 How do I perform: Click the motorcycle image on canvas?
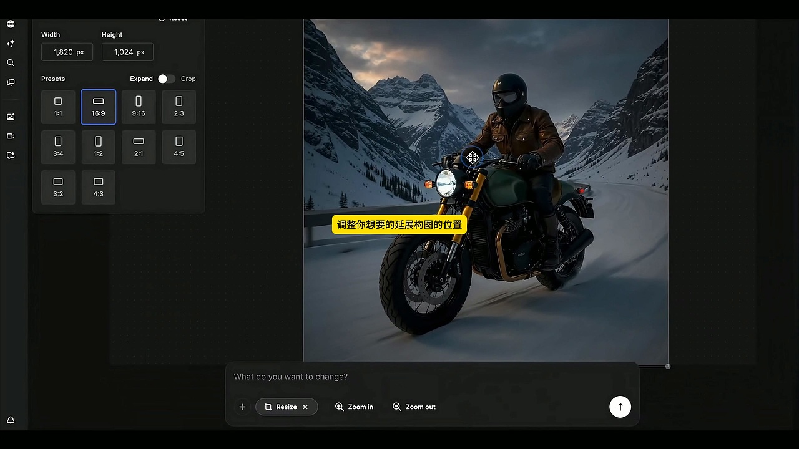click(x=486, y=190)
